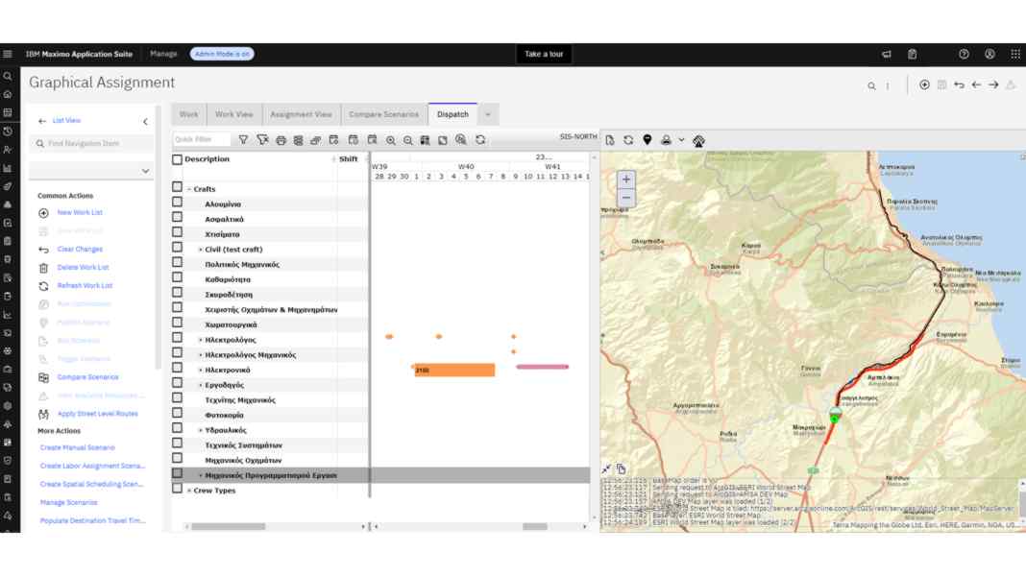This screenshot has height=576, width=1026.
Task: Open the tabs overflow dropdown after Dispatch
Action: pyautogui.click(x=488, y=114)
